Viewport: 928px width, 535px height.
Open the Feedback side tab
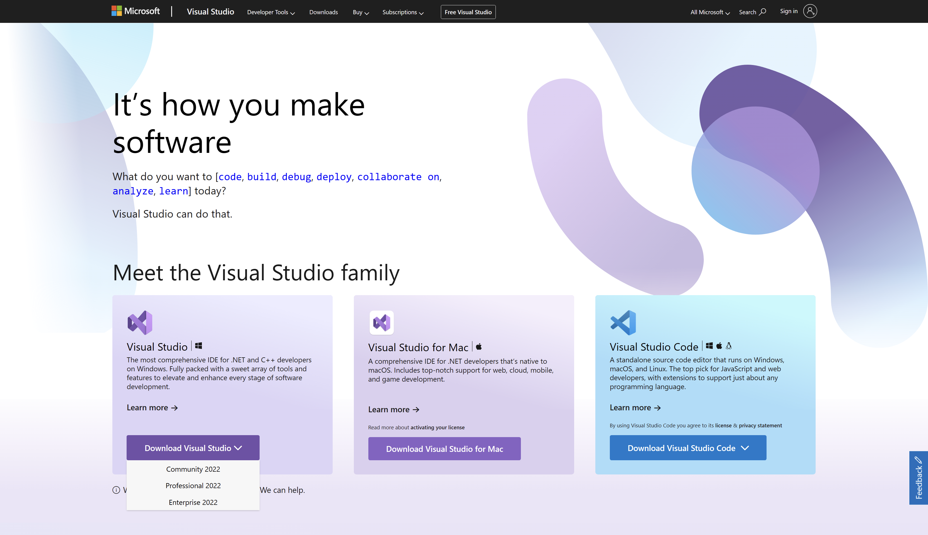pyautogui.click(x=919, y=478)
